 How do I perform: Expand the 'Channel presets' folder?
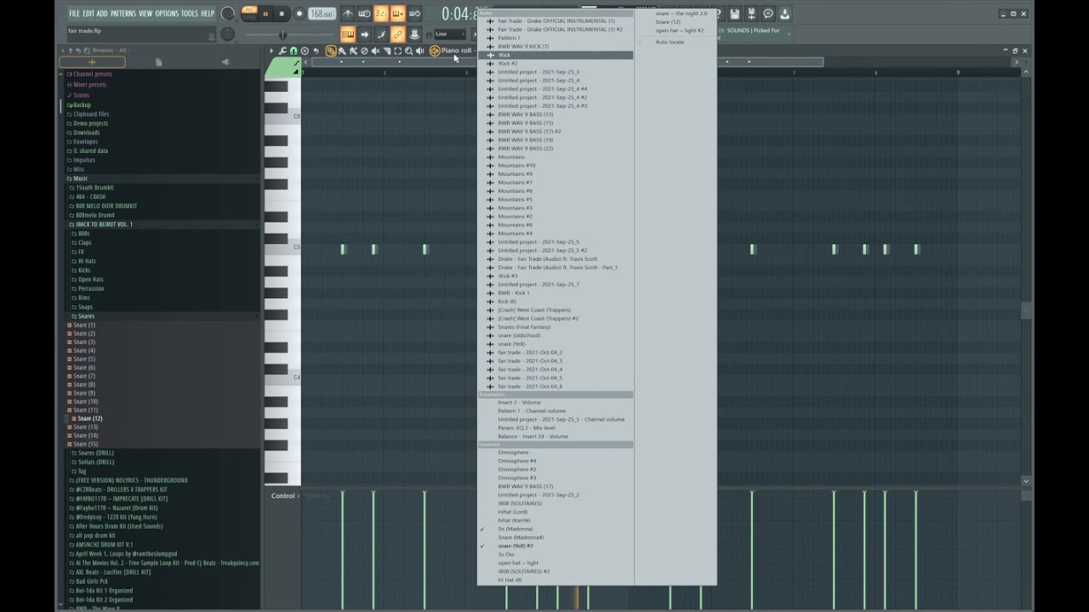[x=90, y=75]
